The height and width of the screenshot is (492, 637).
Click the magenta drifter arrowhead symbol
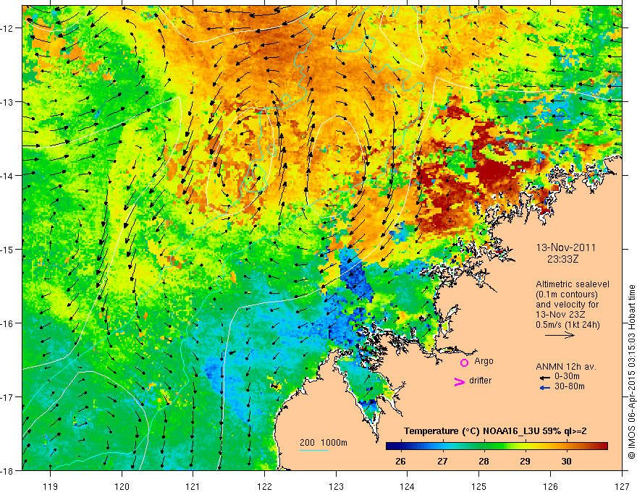[x=459, y=381]
